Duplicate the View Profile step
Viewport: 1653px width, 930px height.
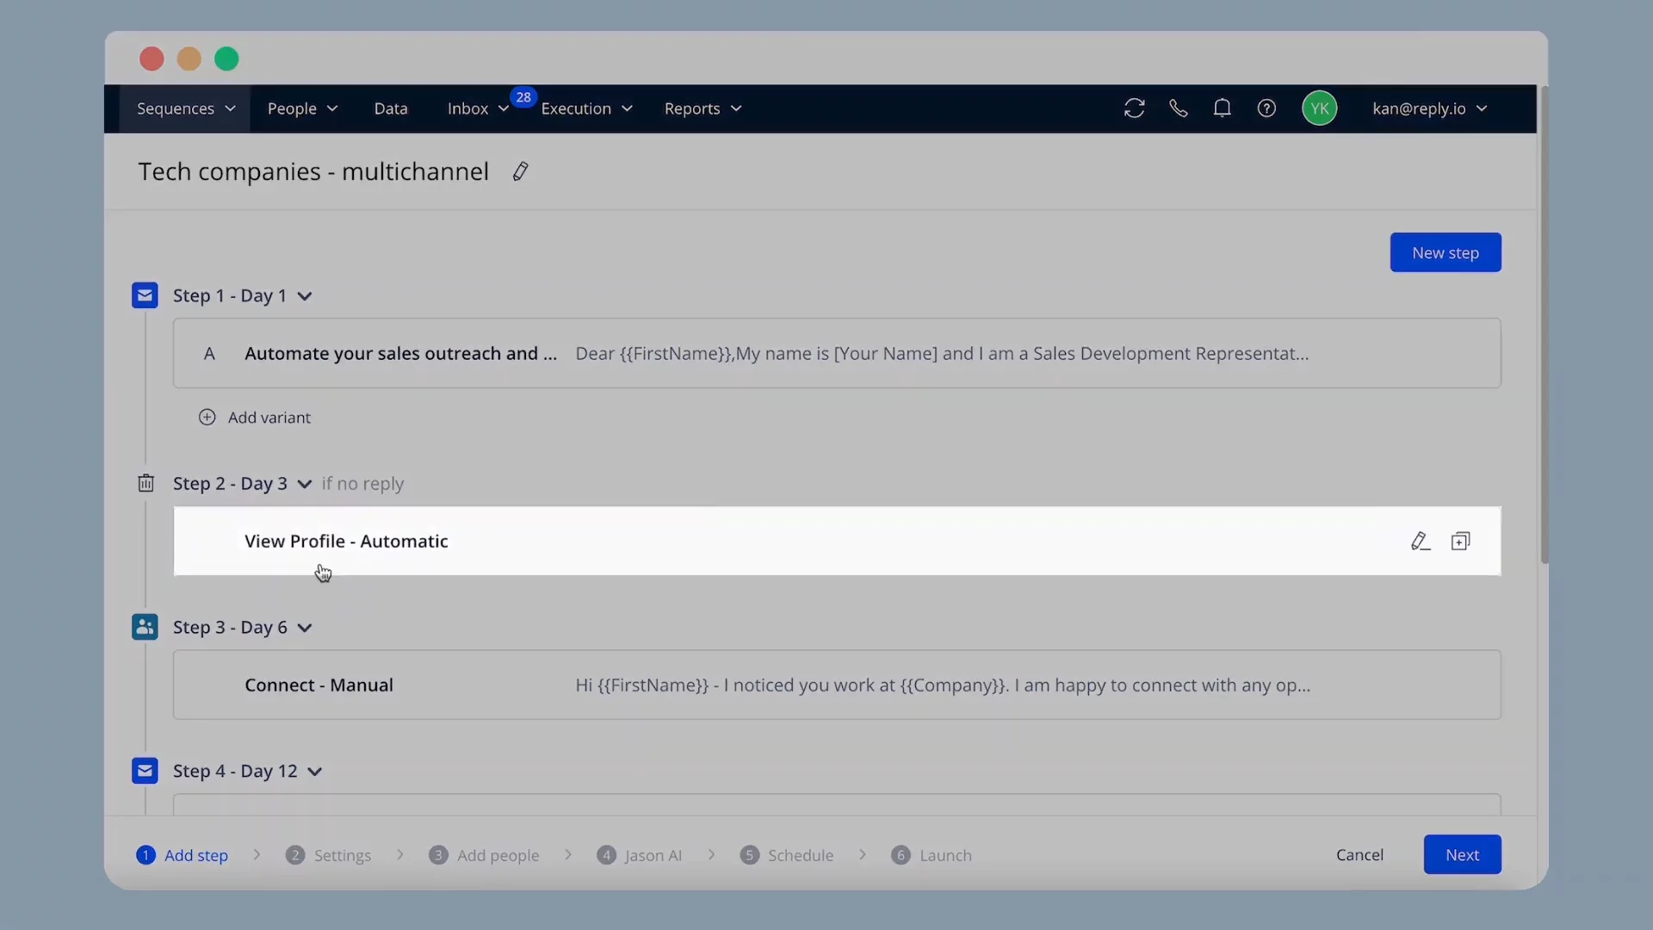(1461, 541)
